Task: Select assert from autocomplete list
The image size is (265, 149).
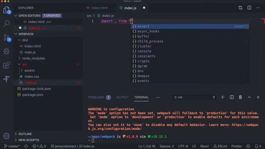Action: pos(190,26)
